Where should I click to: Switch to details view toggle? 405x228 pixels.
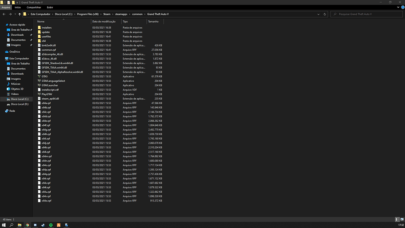tap(397, 219)
